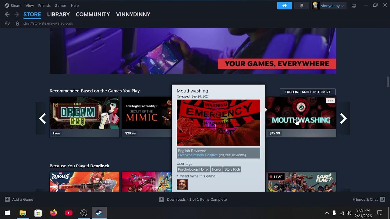Click the store page vertical scrollbar thumb
The height and width of the screenshot is (219, 390).
(x=388, y=82)
